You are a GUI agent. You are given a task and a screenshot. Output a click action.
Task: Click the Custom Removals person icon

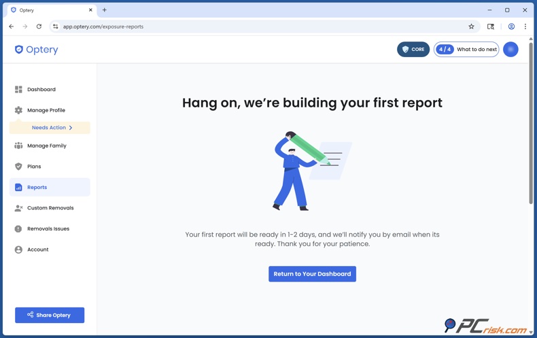[x=18, y=208]
